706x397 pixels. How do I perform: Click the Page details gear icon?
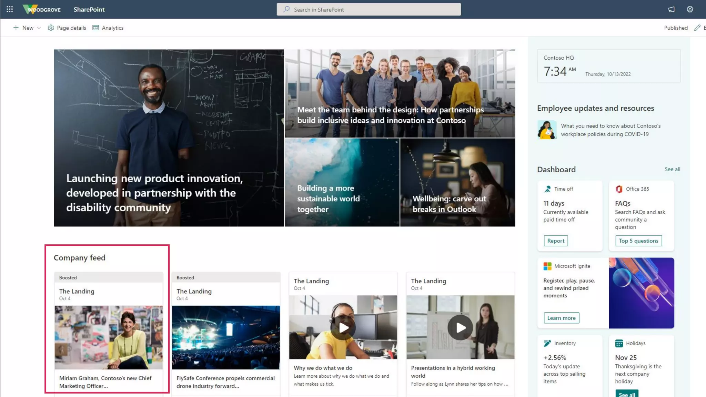pyautogui.click(x=51, y=28)
